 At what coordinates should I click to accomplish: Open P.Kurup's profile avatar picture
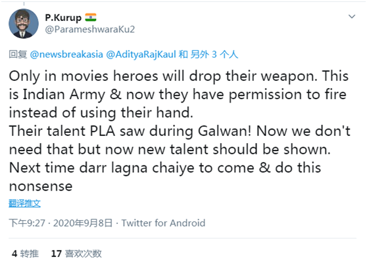tap(24, 24)
